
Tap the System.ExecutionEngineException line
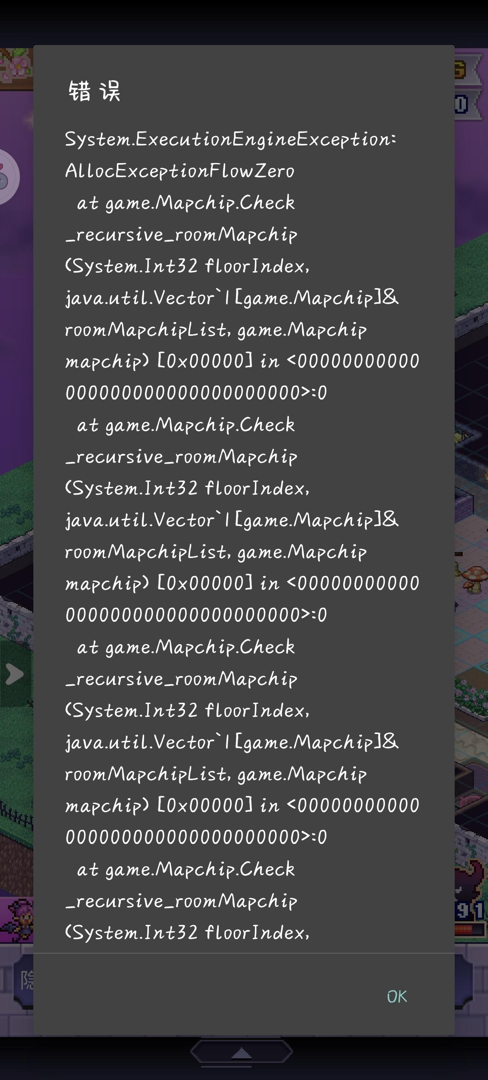point(230,139)
